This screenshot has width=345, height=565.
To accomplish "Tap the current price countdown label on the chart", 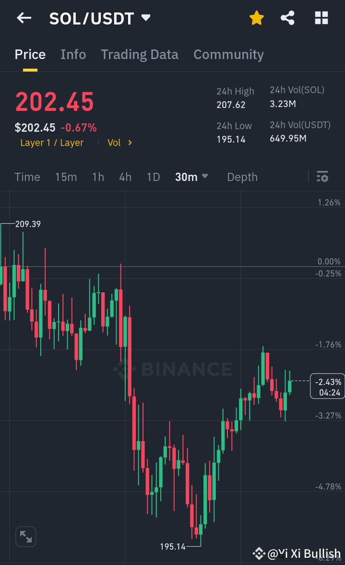I will [327, 386].
